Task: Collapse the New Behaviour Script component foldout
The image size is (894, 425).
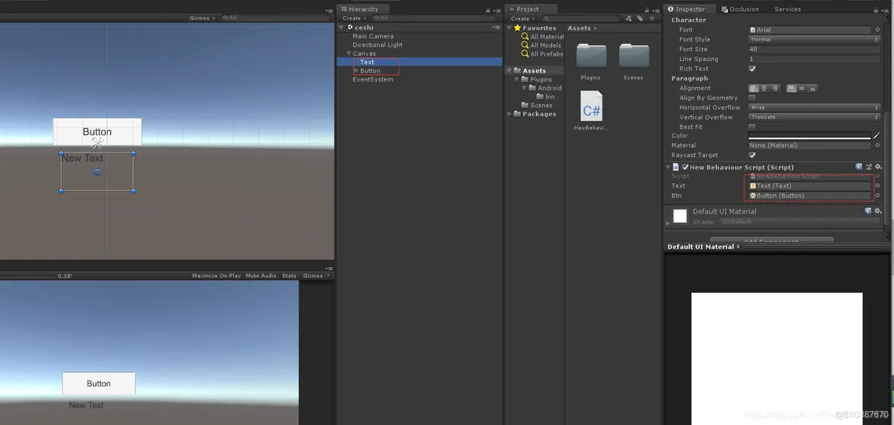Action: pos(667,167)
